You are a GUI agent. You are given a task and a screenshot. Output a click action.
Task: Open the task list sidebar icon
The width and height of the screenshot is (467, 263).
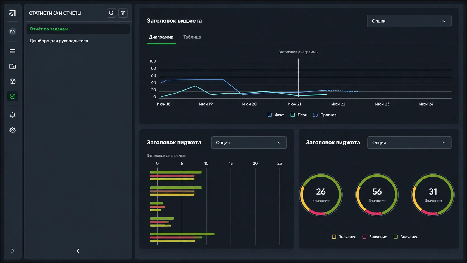coord(13,51)
